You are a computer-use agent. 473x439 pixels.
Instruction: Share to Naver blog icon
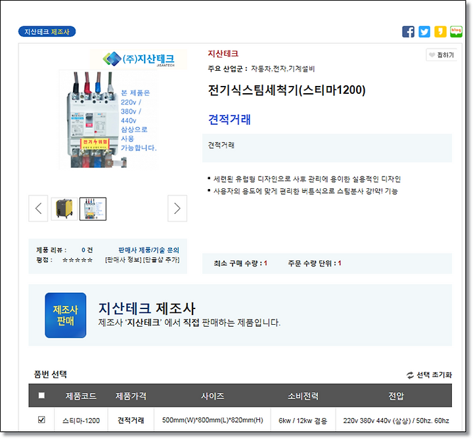[456, 31]
